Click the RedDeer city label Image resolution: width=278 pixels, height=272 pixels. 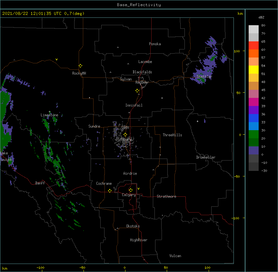pyautogui.click(x=142, y=82)
